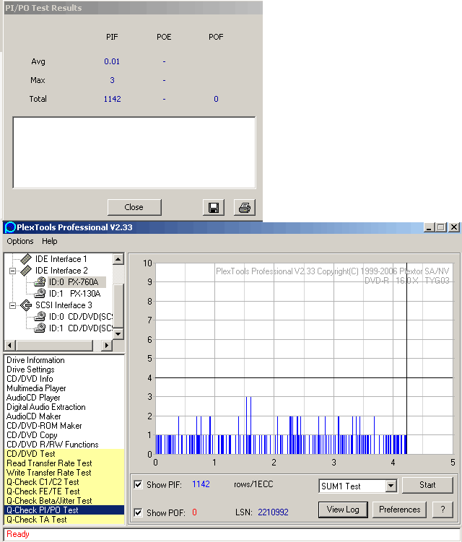
Task: Toggle the Show PIF checkbox
Action: click(138, 484)
